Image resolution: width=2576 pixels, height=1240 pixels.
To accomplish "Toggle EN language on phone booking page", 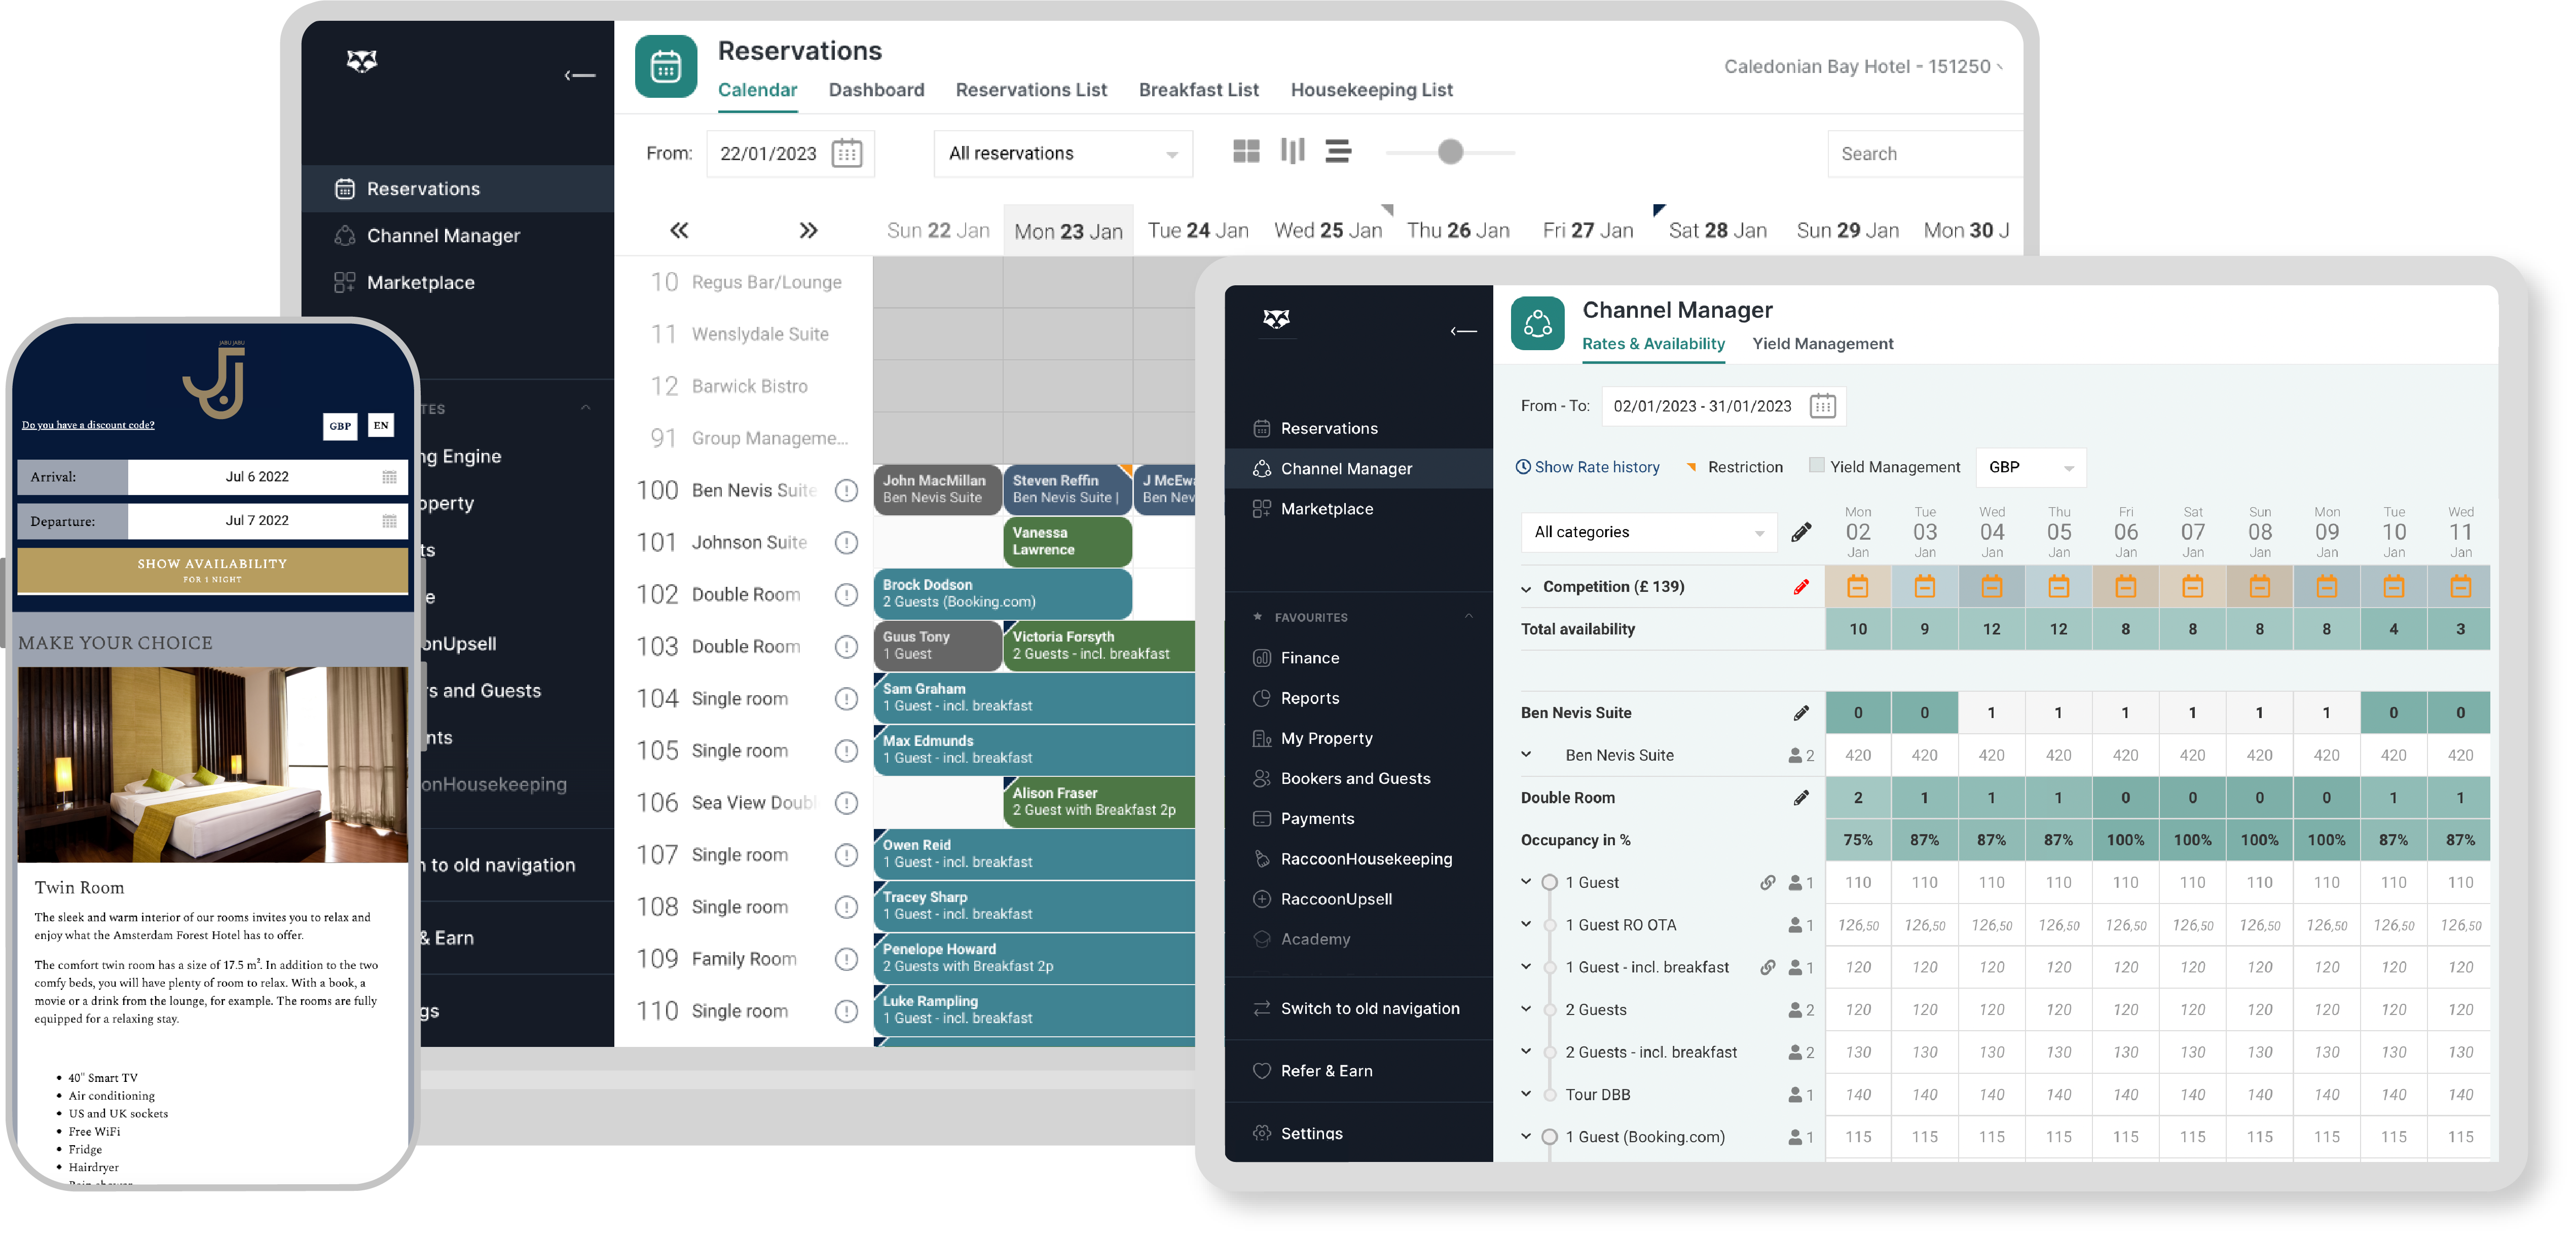I will (381, 425).
